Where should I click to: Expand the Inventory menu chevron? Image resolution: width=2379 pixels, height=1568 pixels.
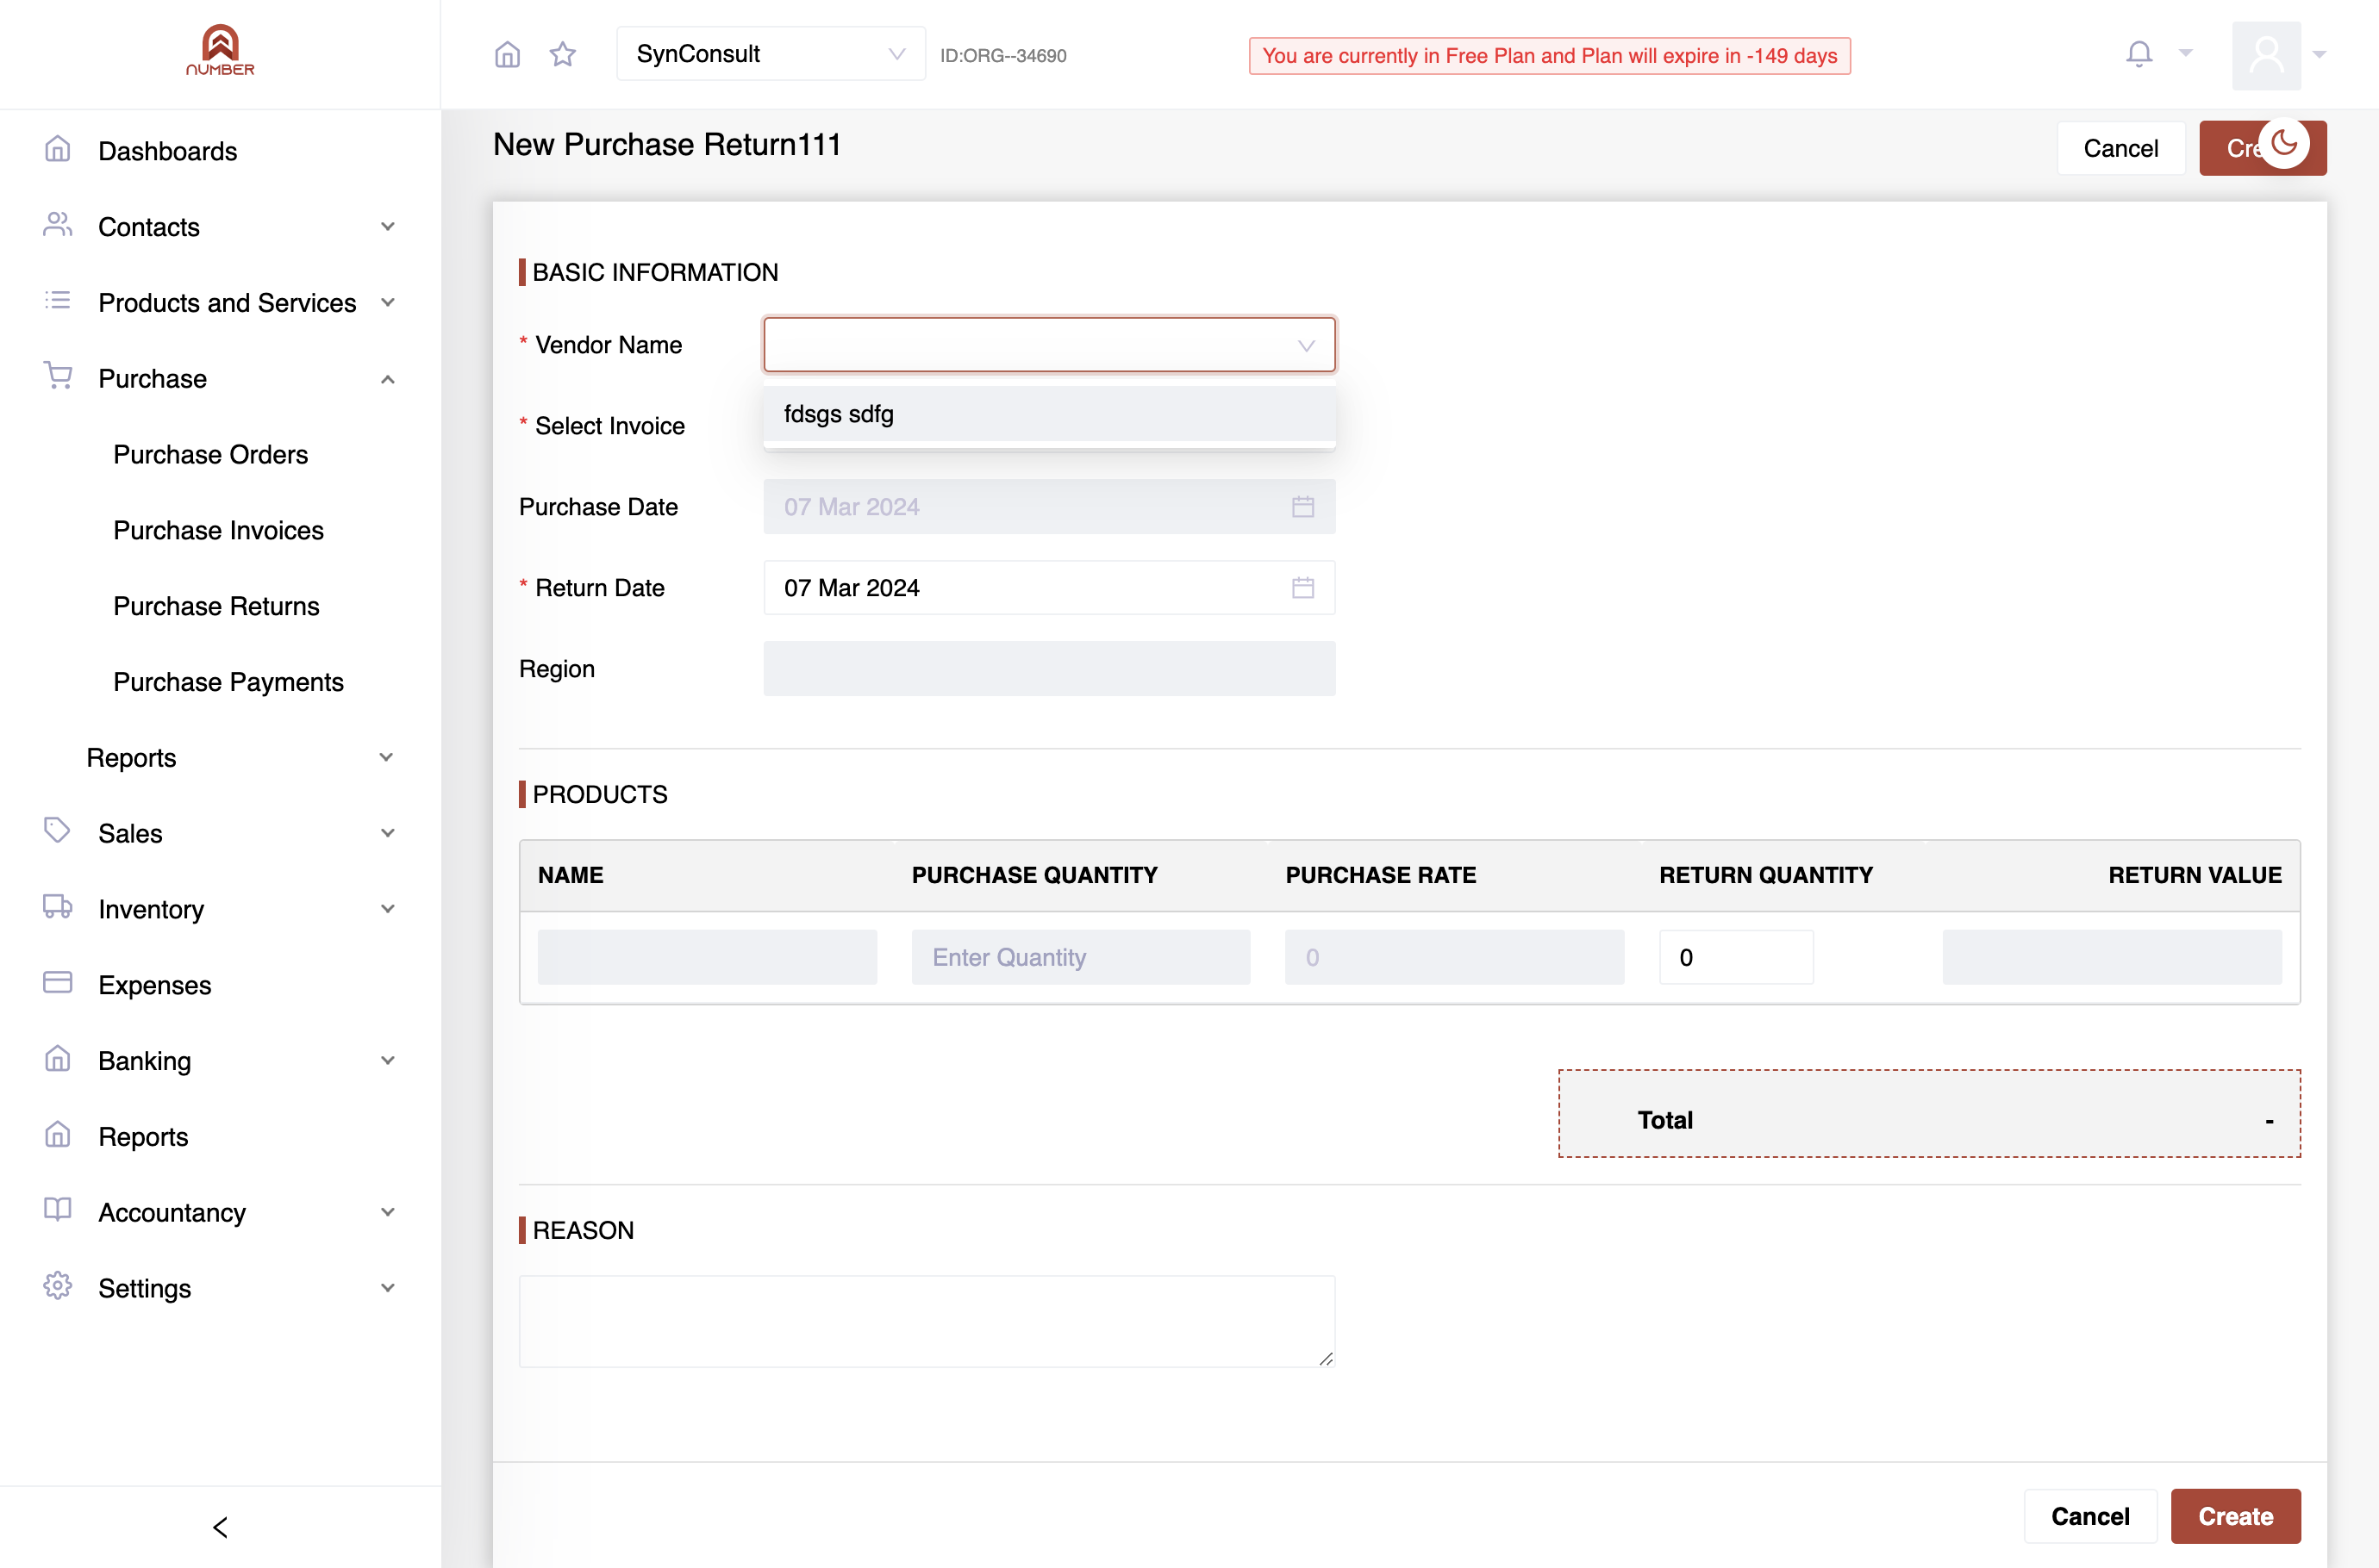tap(387, 909)
